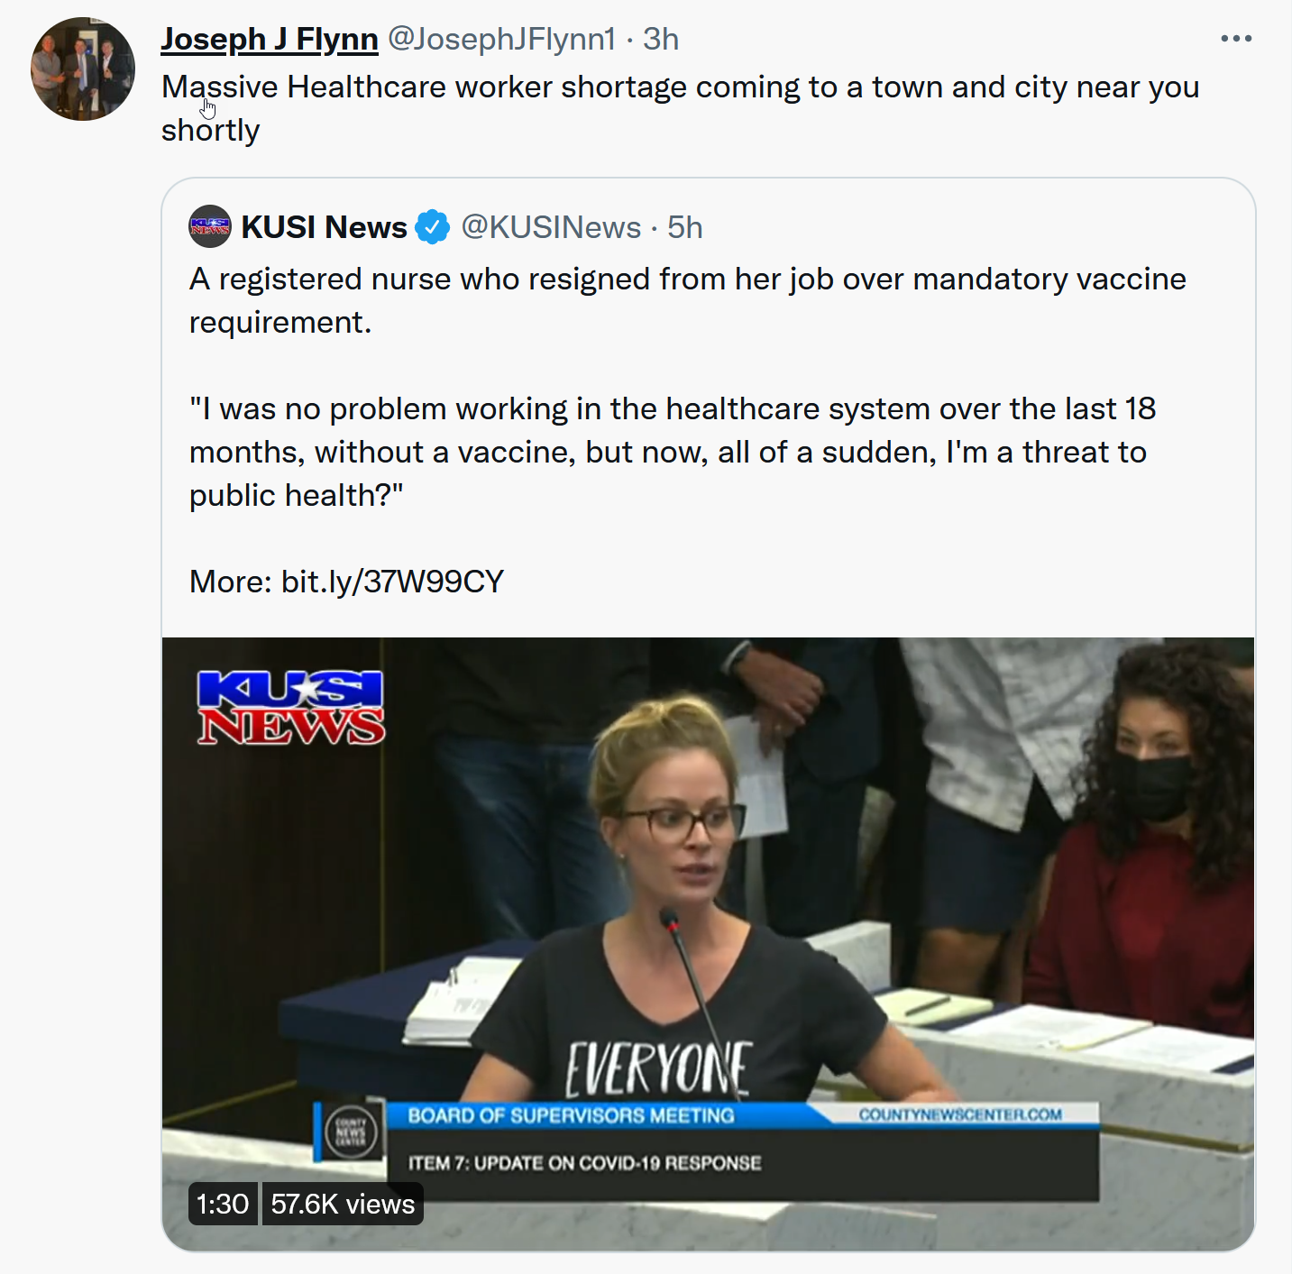Open the KUSI News account name
The image size is (1292, 1274).
coord(325,227)
